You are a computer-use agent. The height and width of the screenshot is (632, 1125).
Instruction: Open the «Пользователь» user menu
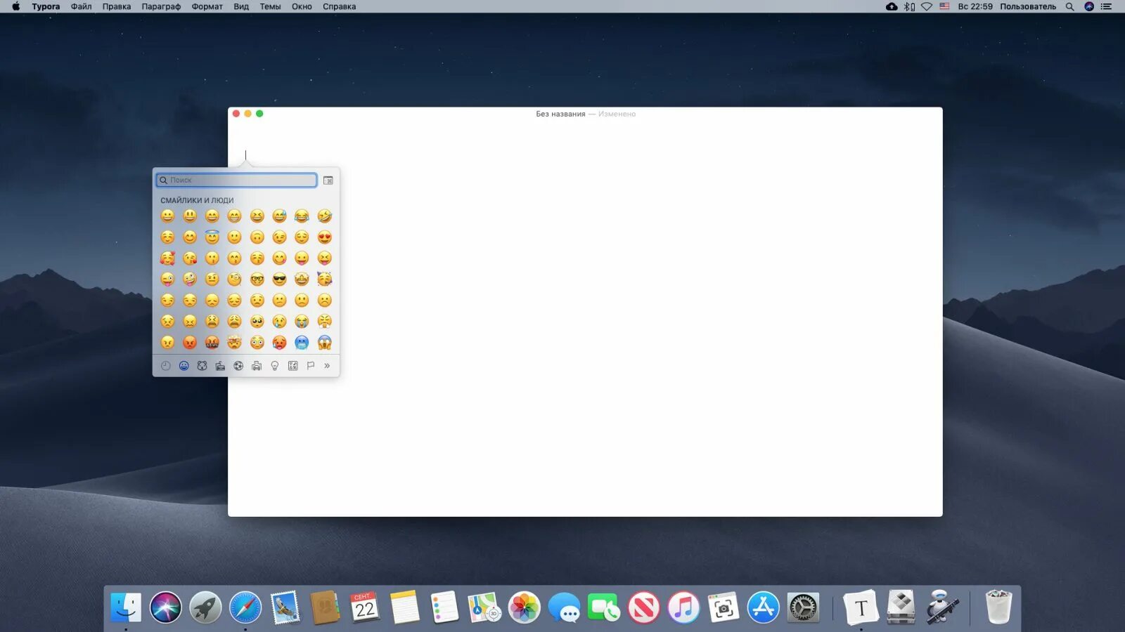click(x=1028, y=6)
